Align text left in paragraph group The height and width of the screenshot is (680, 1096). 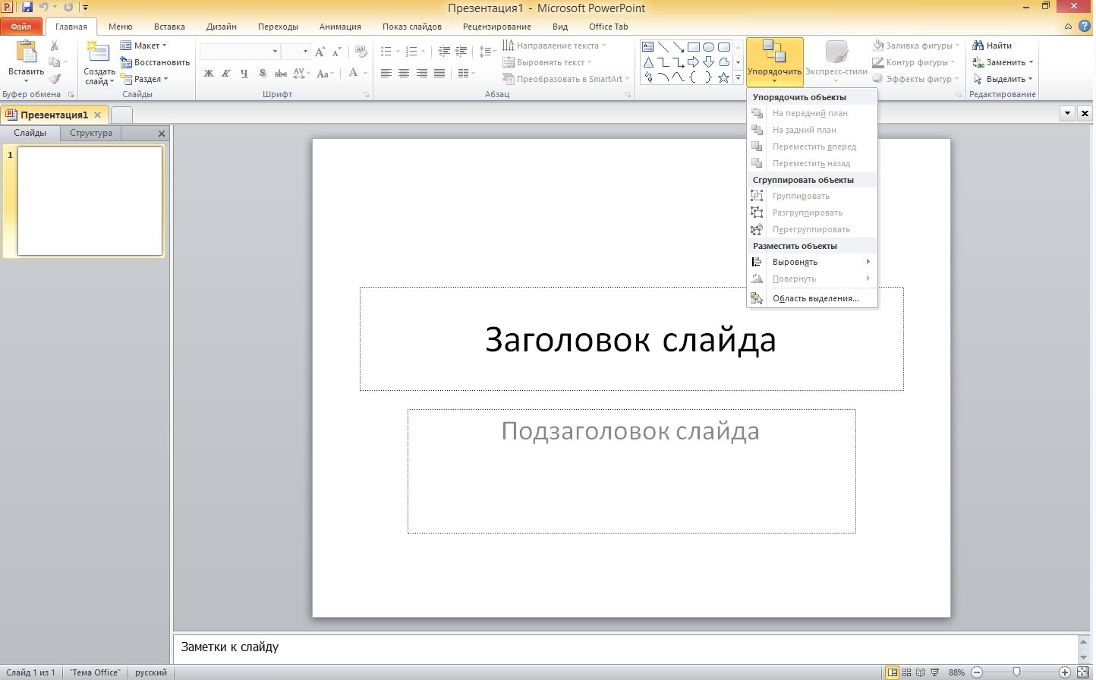[x=386, y=74]
